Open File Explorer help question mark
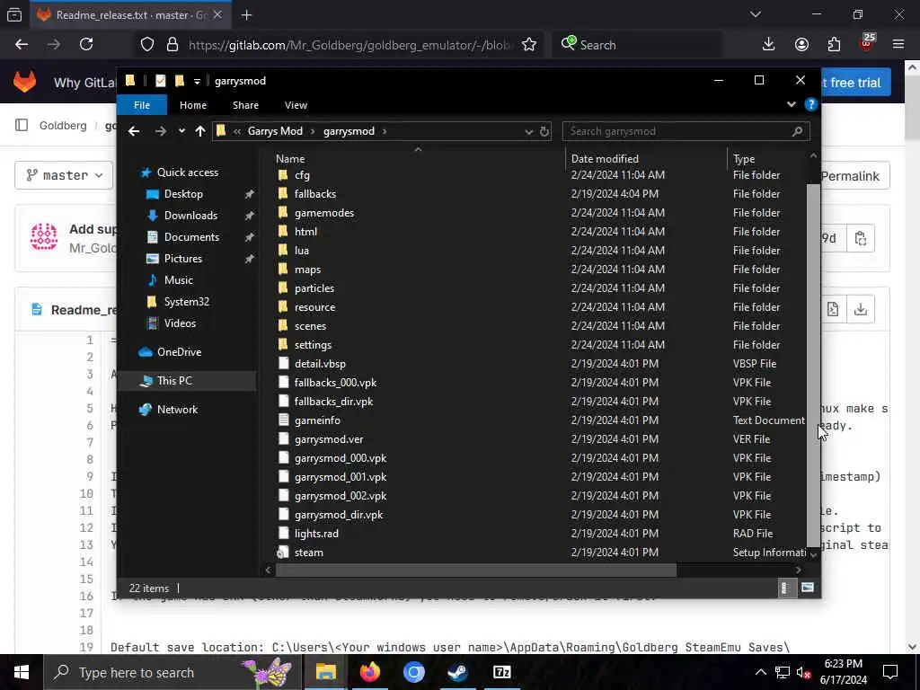Viewport: 920px width, 690px height. tap(811, 104)
